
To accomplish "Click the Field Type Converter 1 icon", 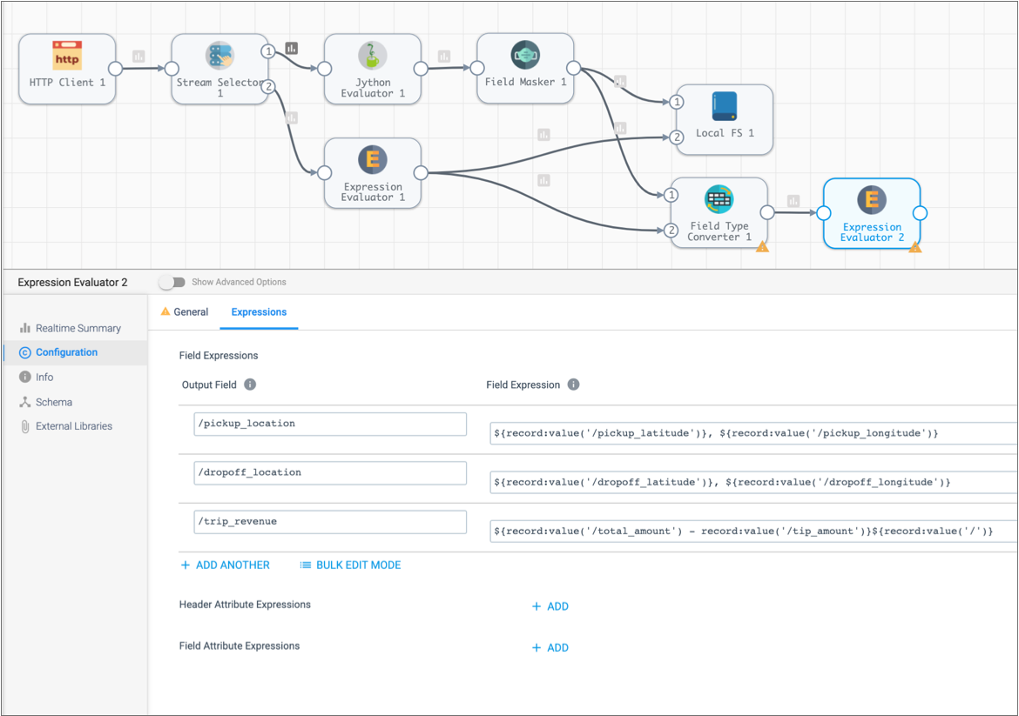I will [x=719, y=200].
